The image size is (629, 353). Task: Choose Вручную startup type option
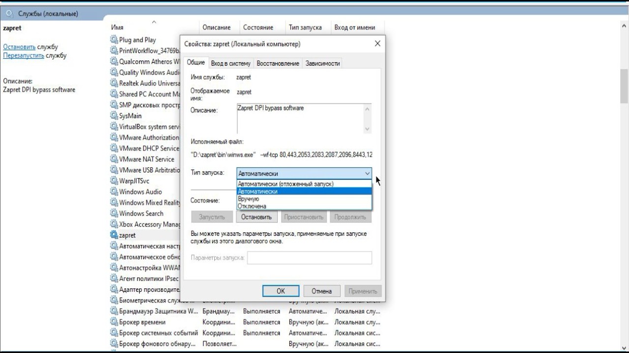(304, 199)
